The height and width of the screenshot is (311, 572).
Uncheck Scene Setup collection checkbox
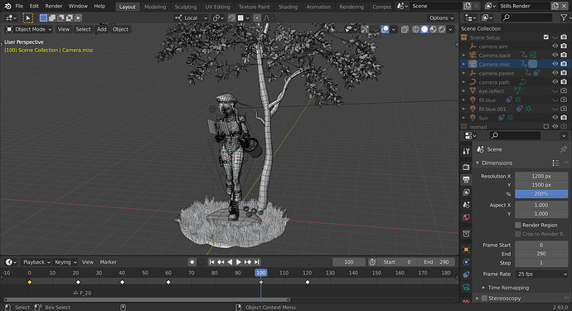[x=545, y=37]
